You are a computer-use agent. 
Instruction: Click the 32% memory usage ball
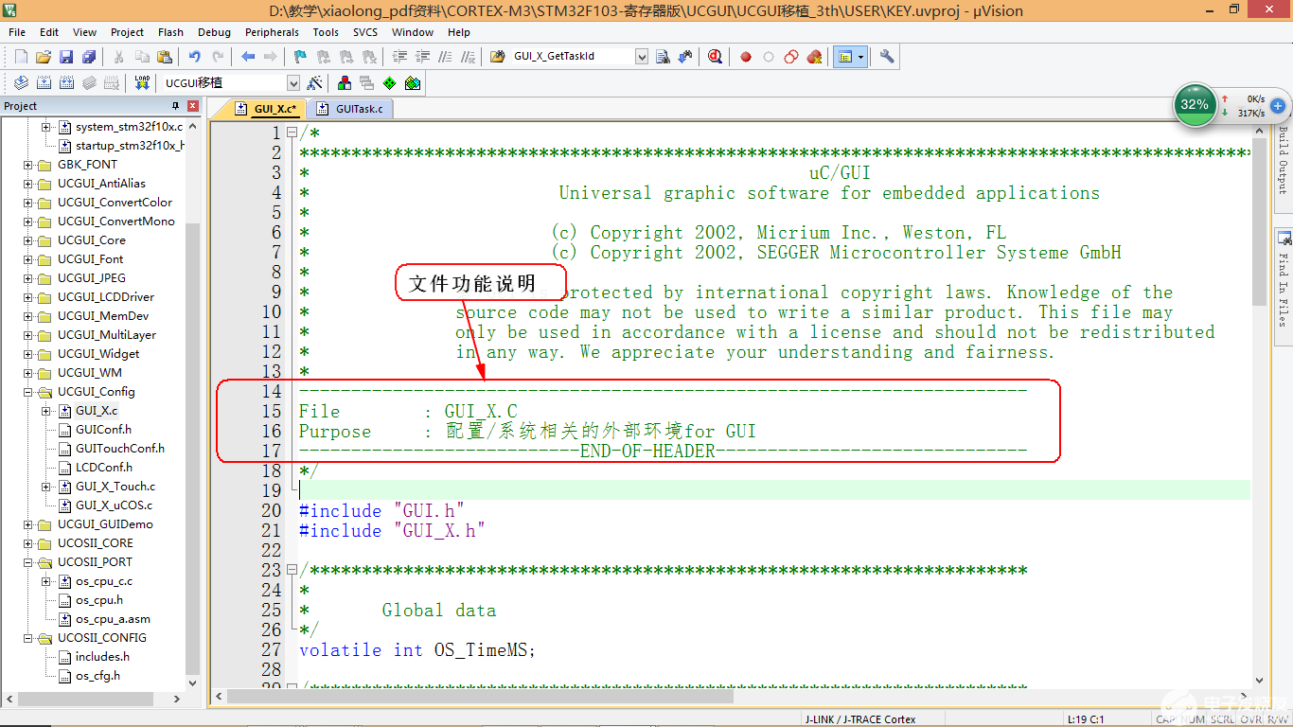click(1195, 105)
